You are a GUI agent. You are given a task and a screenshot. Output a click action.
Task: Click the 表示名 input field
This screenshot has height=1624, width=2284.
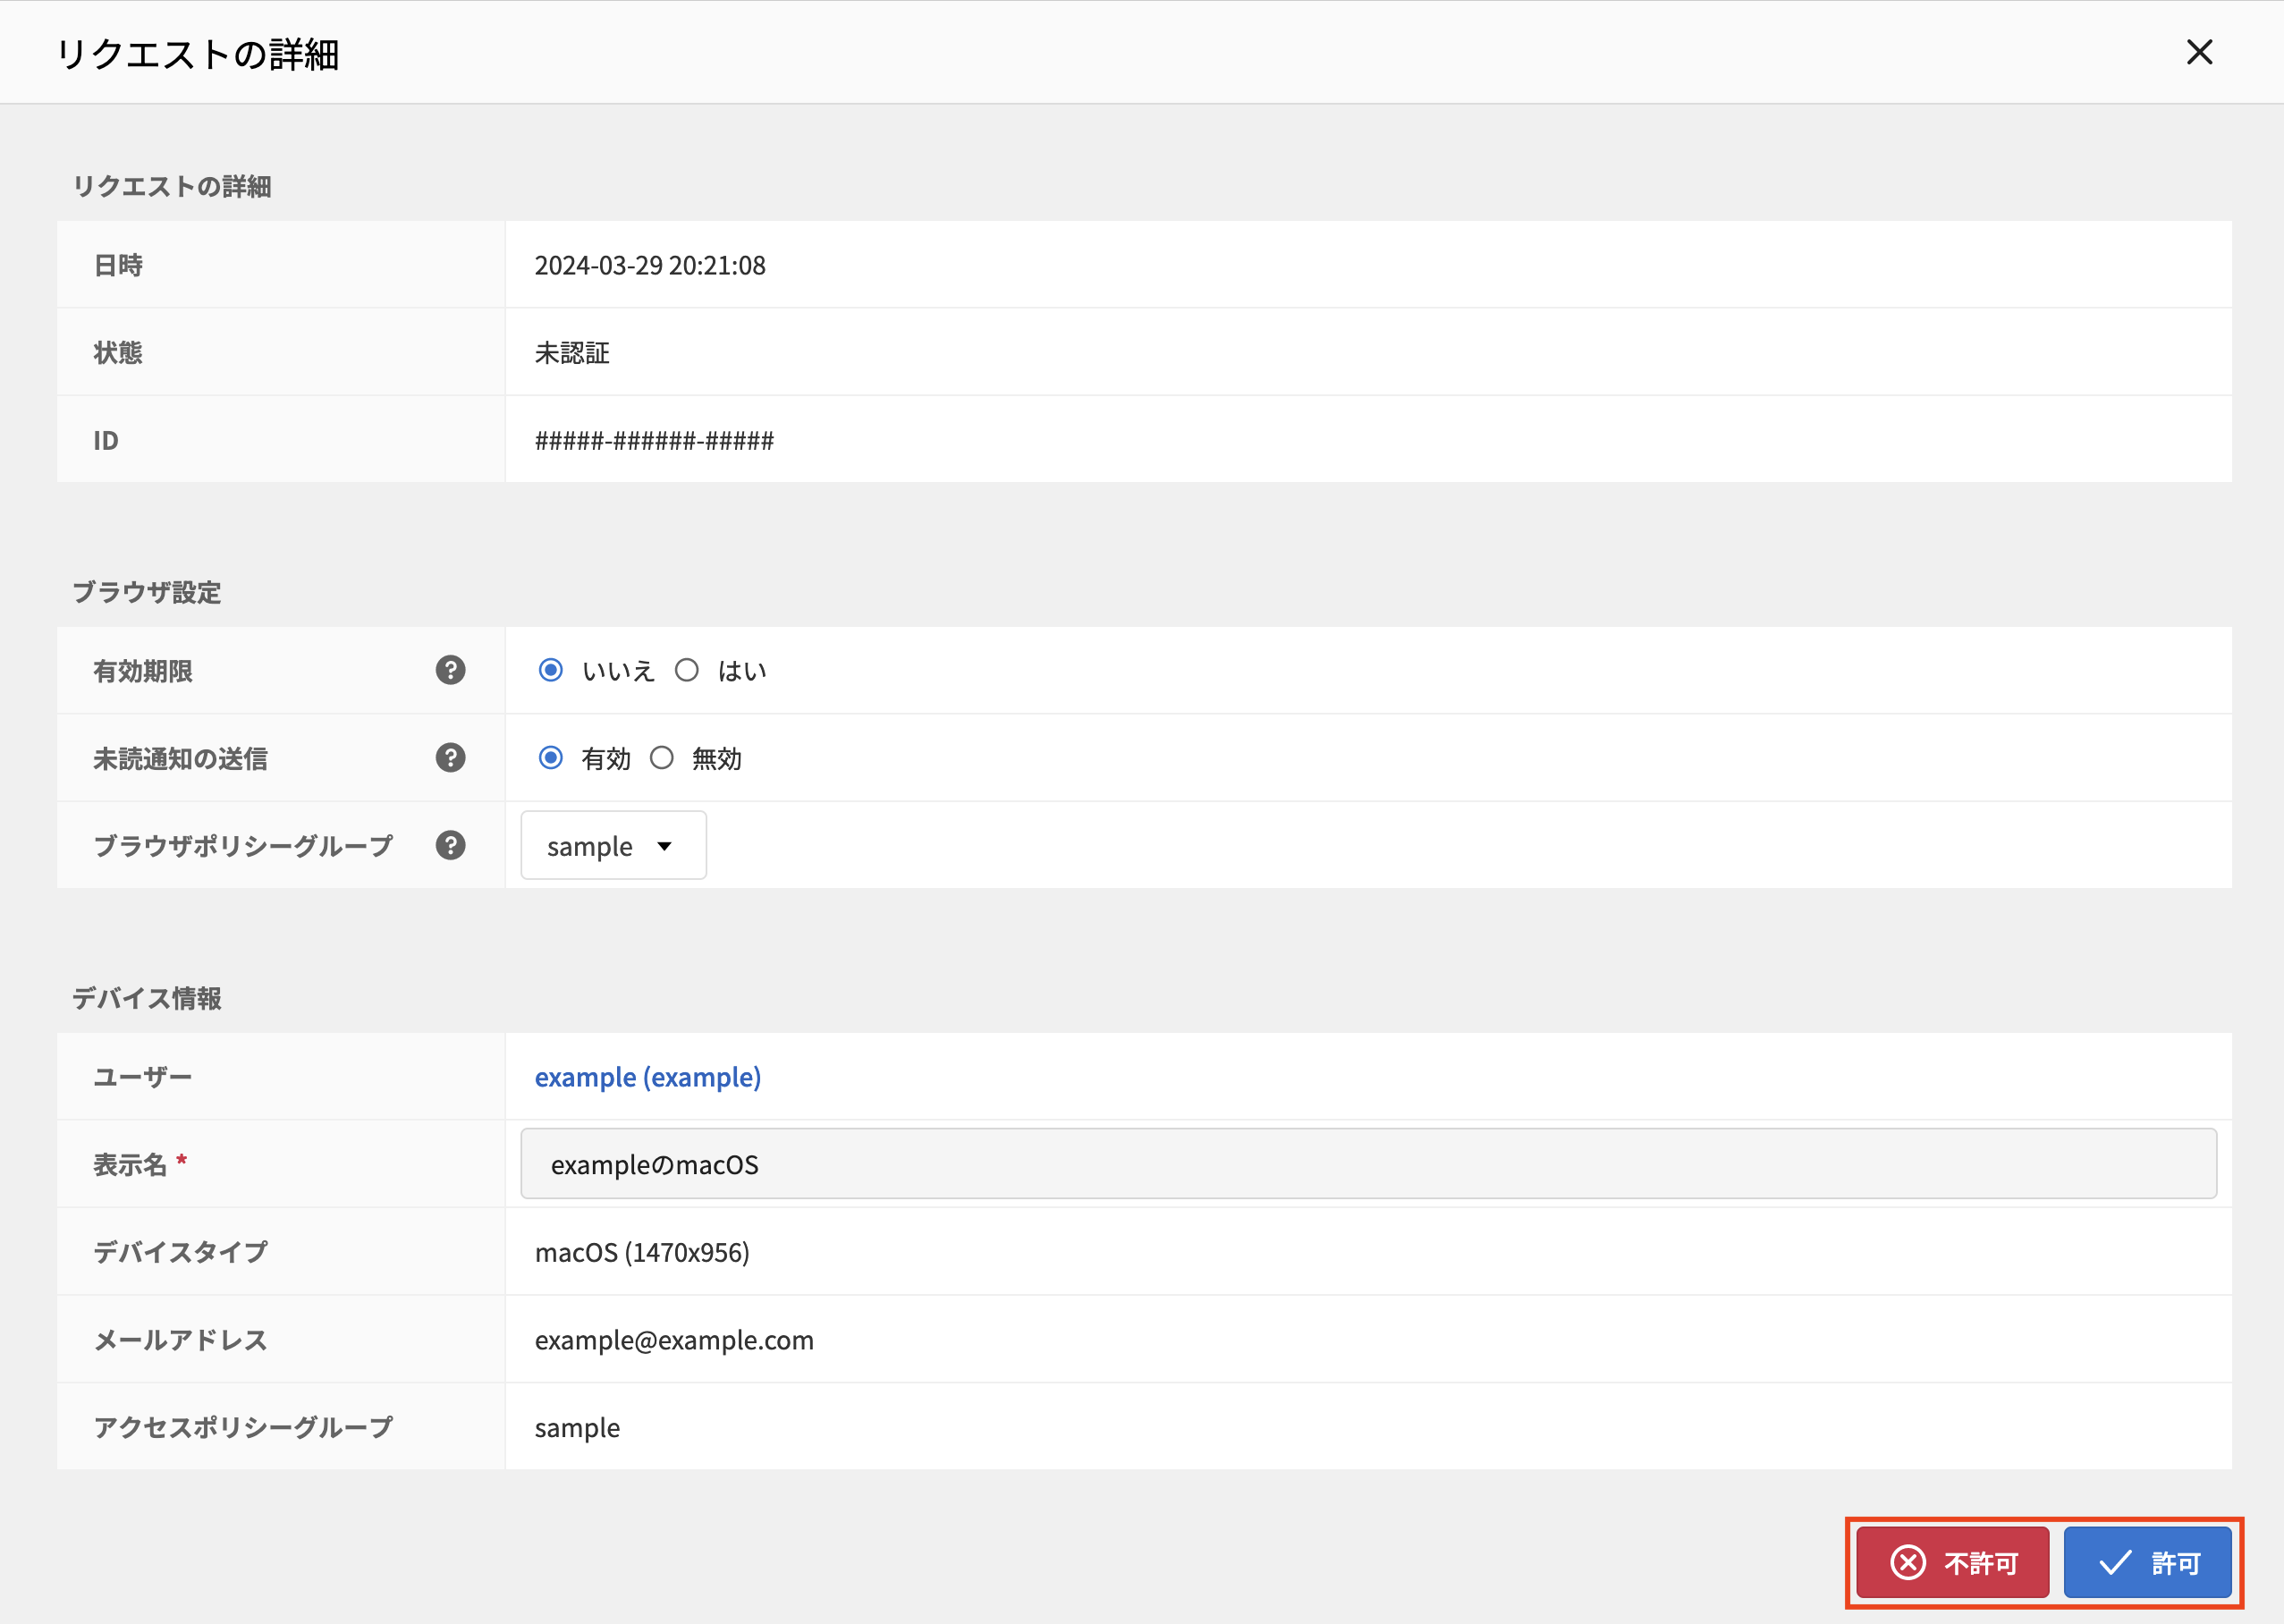[1367, 1164]
